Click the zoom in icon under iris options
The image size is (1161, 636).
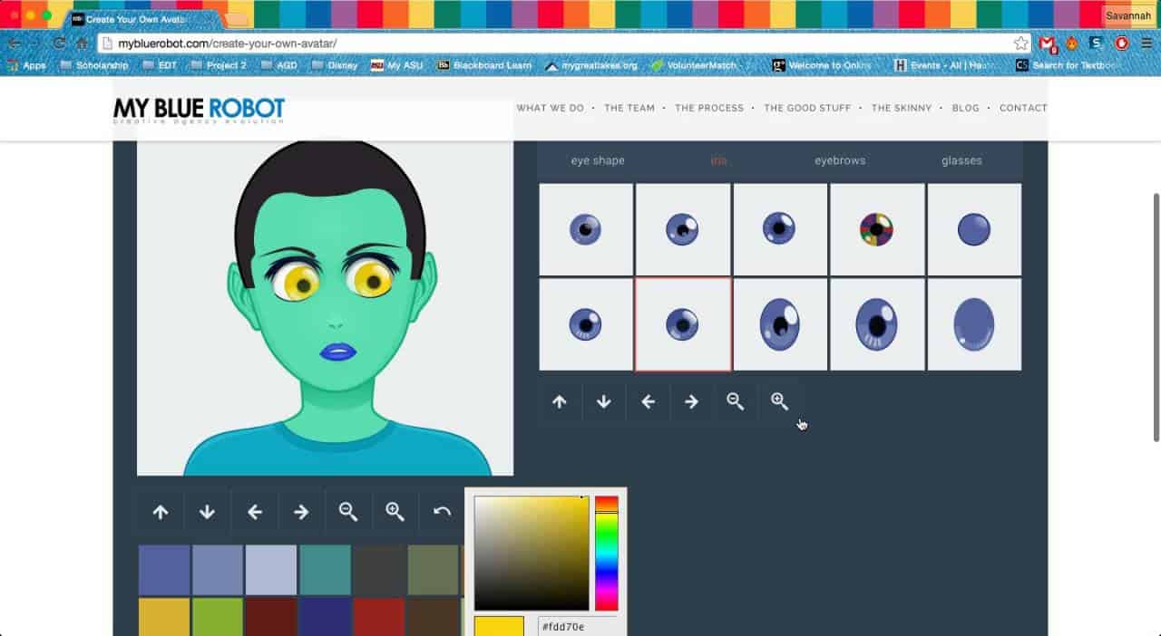(779, 401)
